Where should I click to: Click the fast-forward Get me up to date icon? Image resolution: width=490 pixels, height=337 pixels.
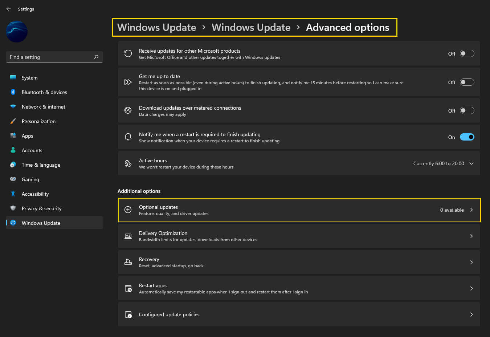[x=128, y=82]
